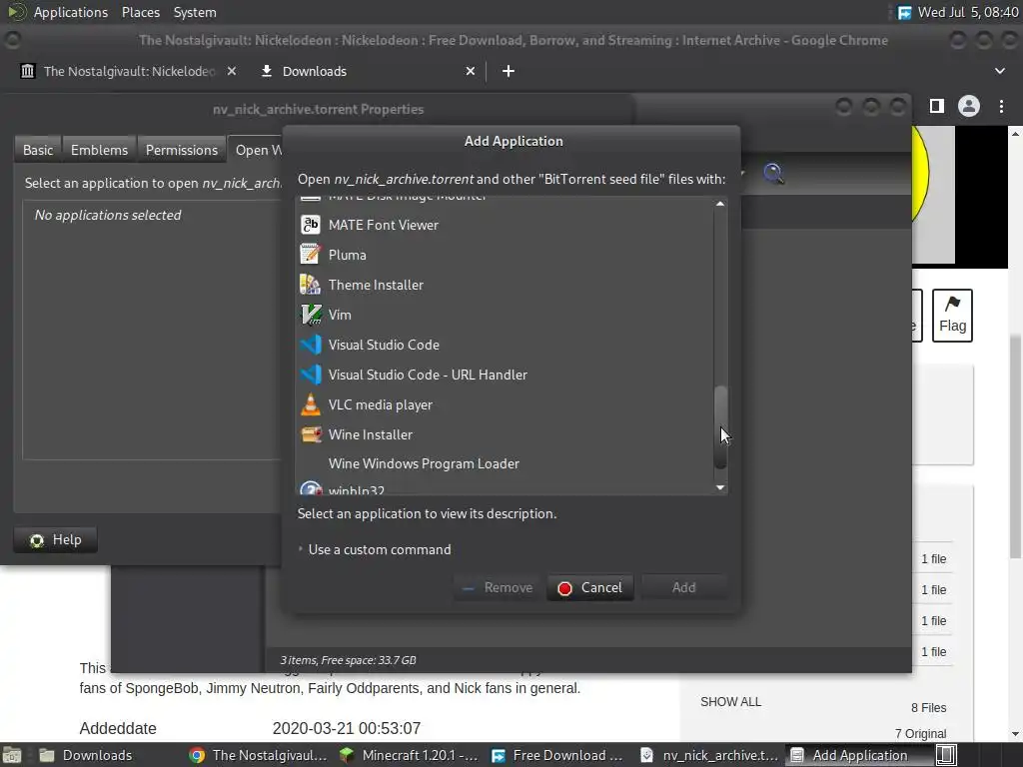Click Visual Studio Code URL Handler icon
Screen dimensions: 1023x767
tap(311, 375)
